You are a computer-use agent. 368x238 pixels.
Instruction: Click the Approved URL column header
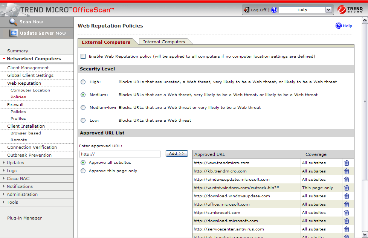(x=209, y=154)
